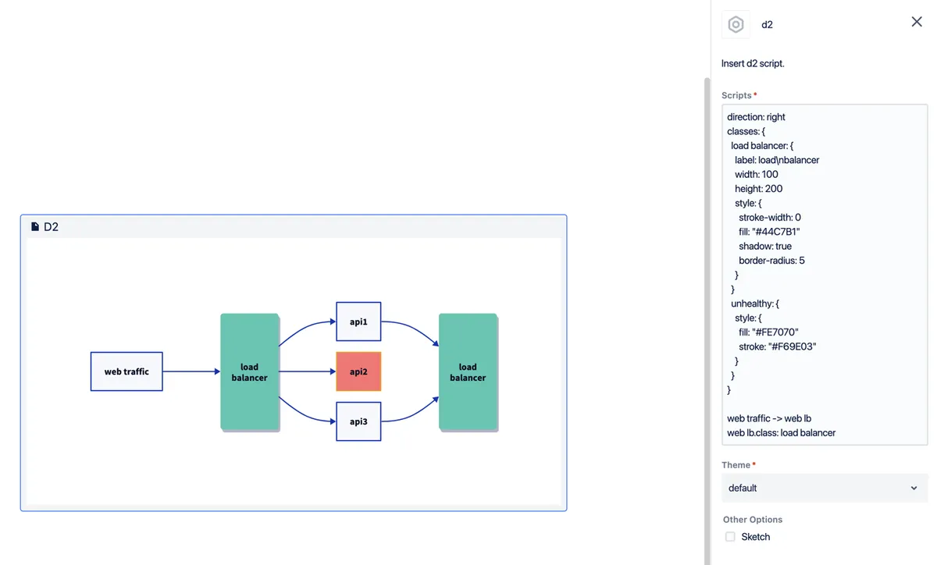Click the Theme field label
The height and width of the screenshot is (565, 937).
point(736,465)
